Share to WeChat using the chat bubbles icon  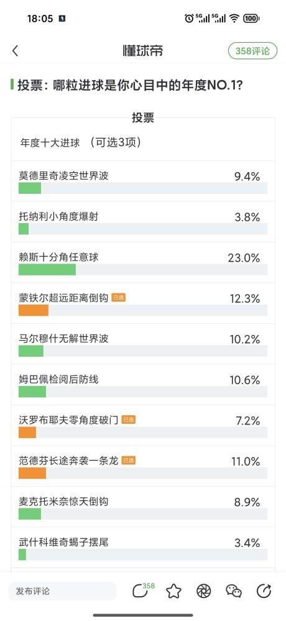click(234, 591)
